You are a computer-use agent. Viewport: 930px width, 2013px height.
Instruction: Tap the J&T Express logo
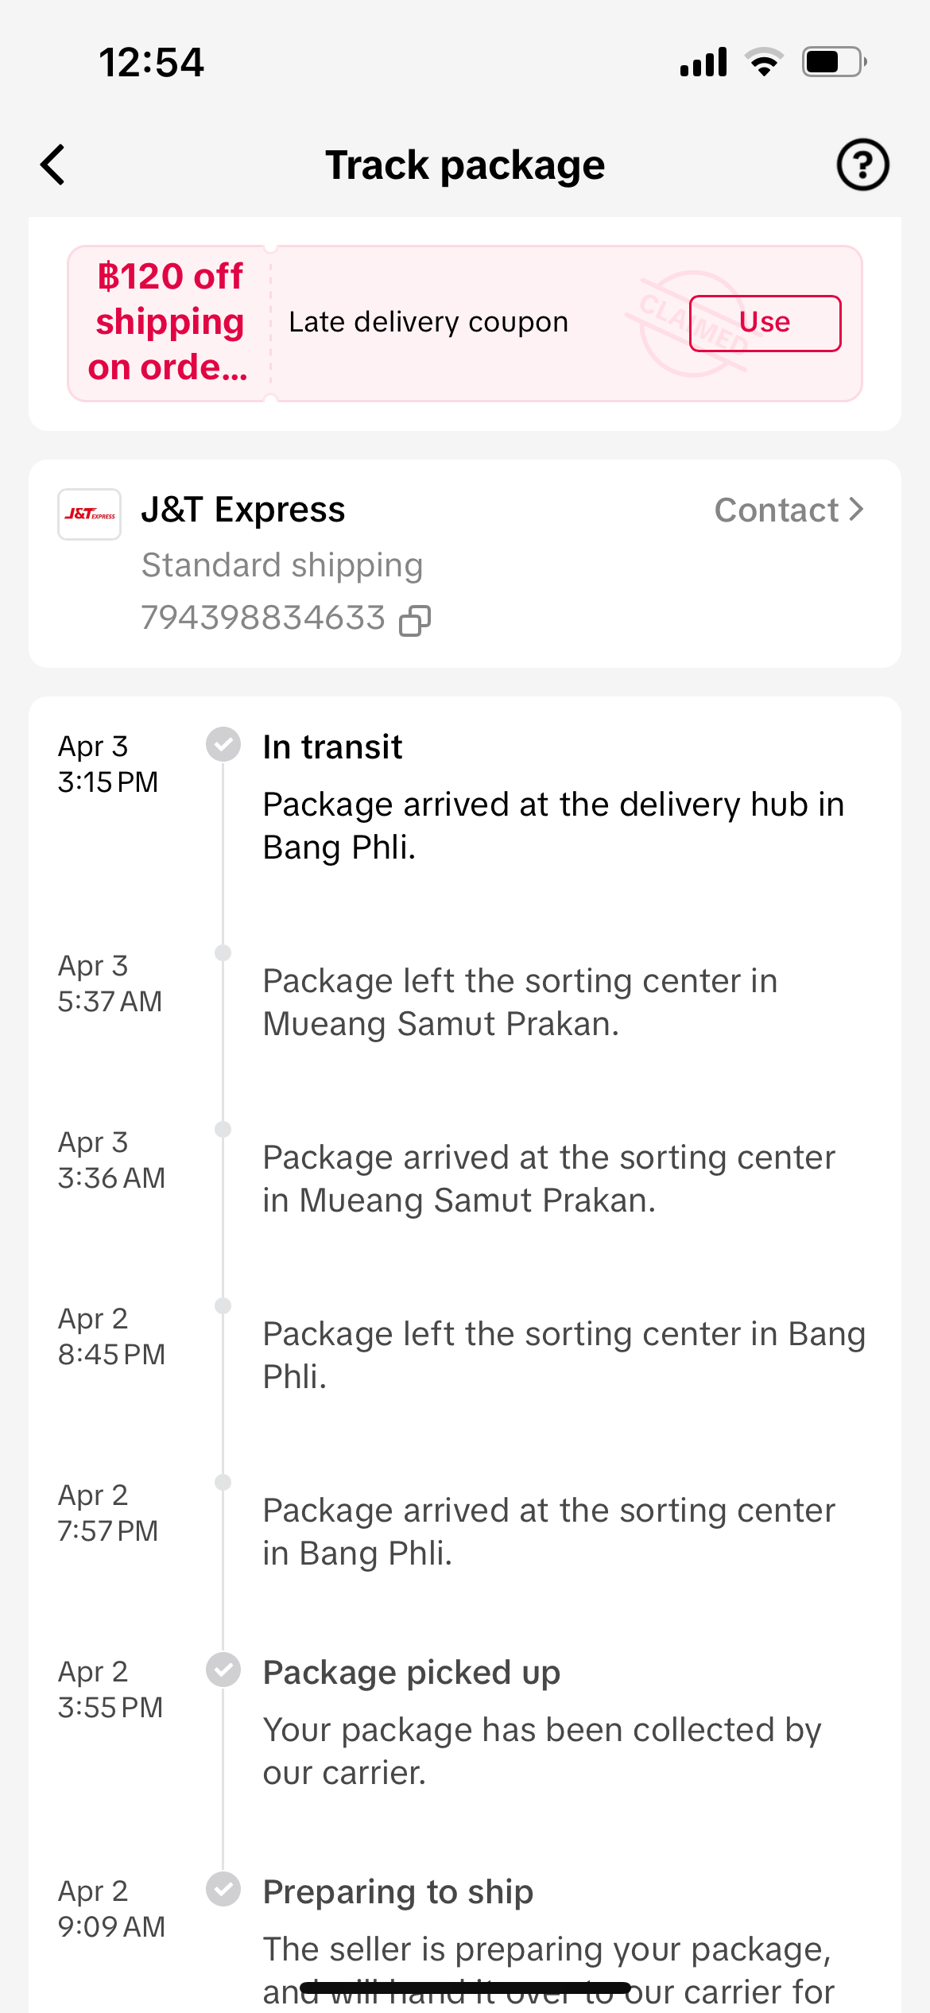pyautogui.click(x=90, y=514)
